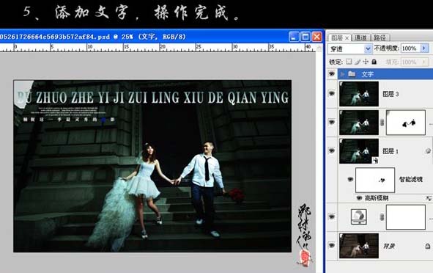Open the 不透明度 opacity slider arrow
Image resolution: width=433 pixels, height=273 pixels.
[x=424, y=48]
